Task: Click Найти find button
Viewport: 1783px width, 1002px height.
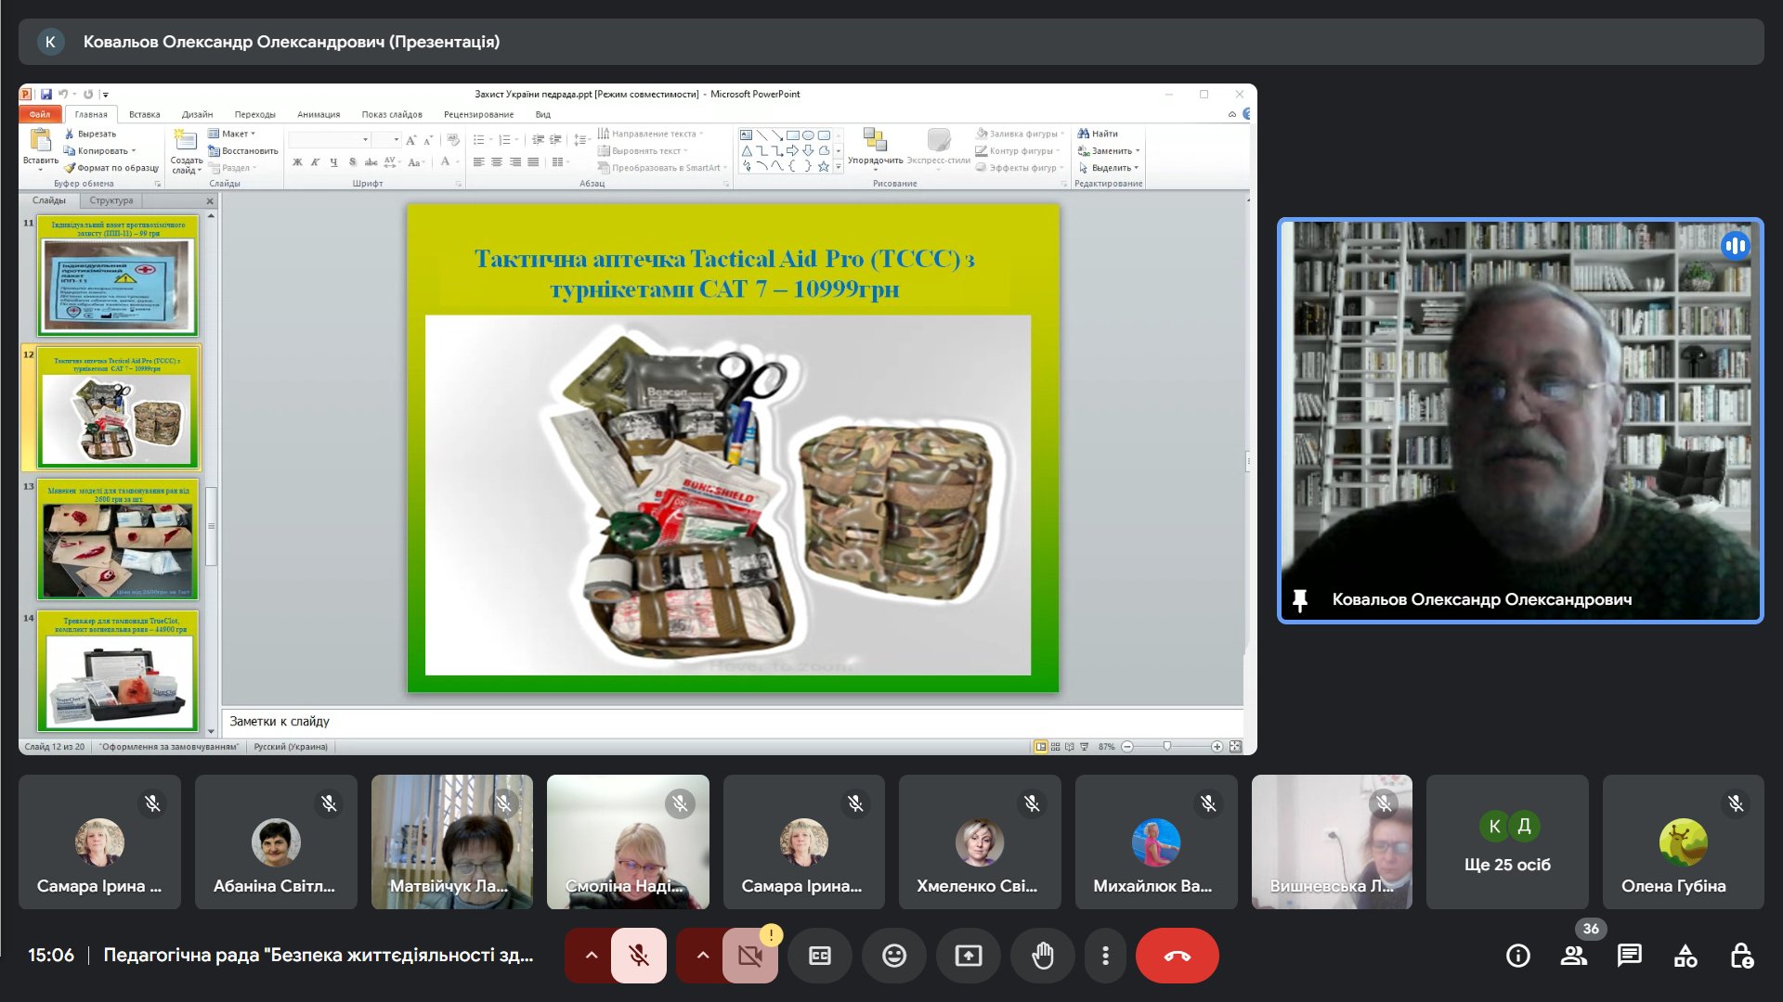Action: tap(1098, 134)
